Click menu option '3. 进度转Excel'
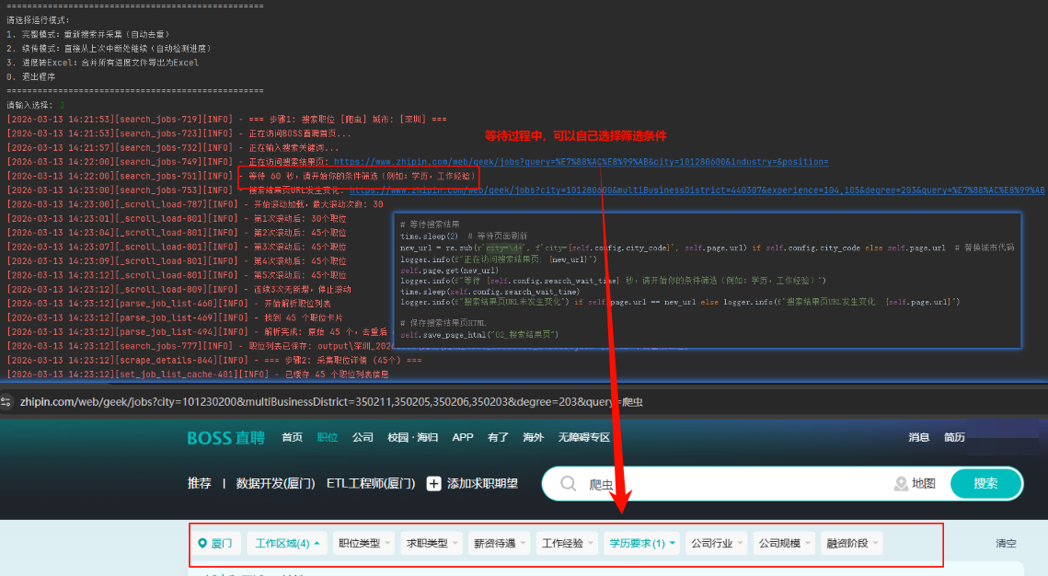The width and height of the screenshot is (1048, 576). (103, 63)
